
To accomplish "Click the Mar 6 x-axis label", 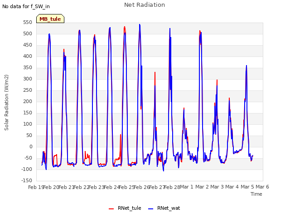I will [262, 187].
